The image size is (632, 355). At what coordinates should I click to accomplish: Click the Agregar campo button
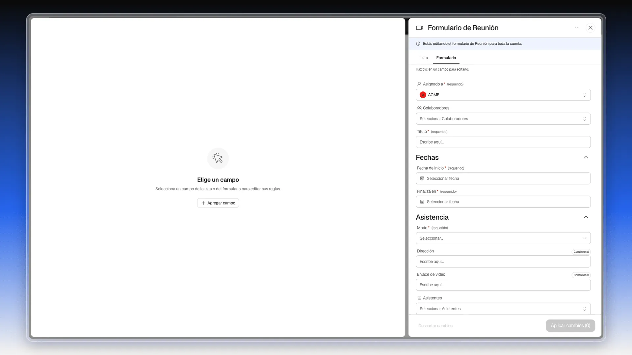pos(218,203)
